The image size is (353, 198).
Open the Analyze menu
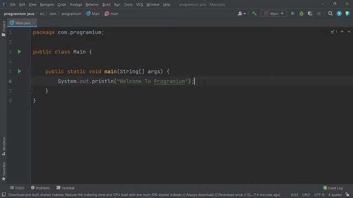pyautogui.click(x=76, y=4)
